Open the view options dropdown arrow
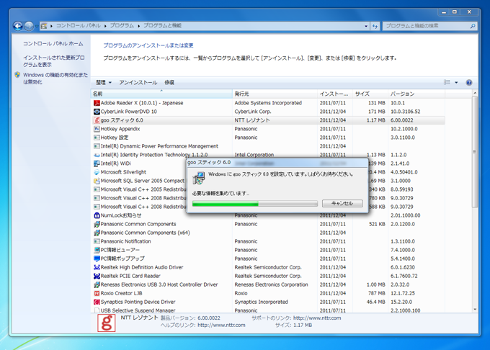 456,82
